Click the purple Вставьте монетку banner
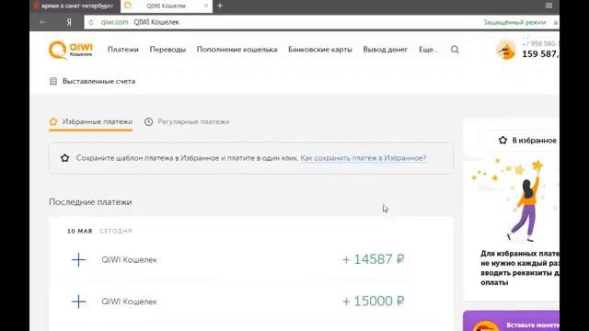589x331 pixels. (x=512, y=321)
